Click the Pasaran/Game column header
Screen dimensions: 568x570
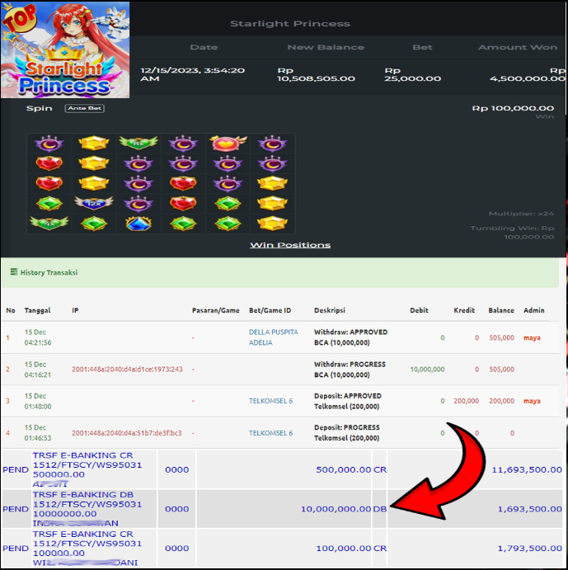pos(215,310)
